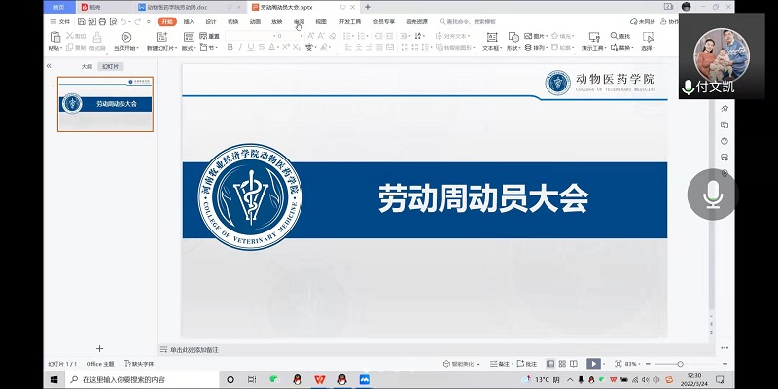Select slide 1 thumbnail in the panel
This screenshot has height=389, width=778.
click(105, 104)
